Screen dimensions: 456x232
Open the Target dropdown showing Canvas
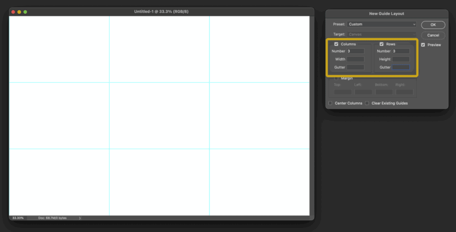point(382,34)
